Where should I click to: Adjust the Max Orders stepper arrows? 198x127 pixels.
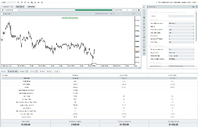[193, 36]
